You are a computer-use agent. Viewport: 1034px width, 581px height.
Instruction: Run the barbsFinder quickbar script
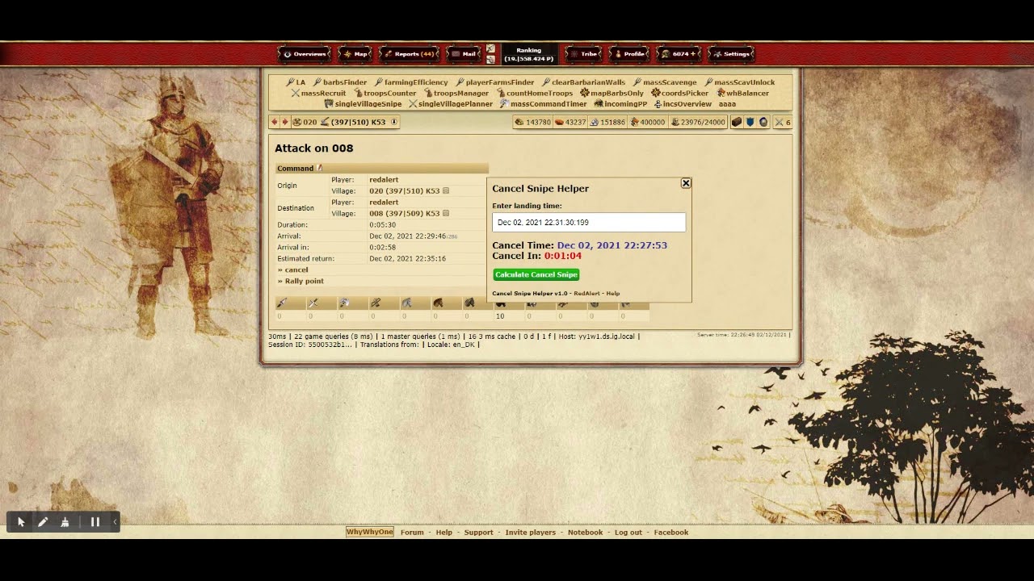click(x=340, y=82)
